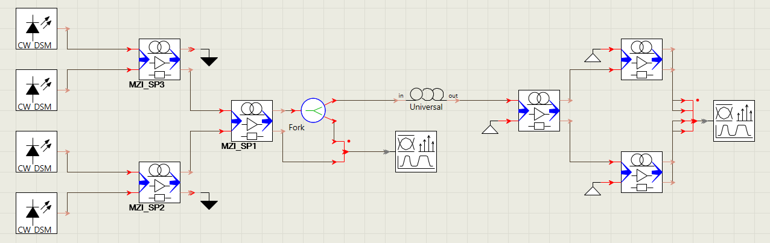Click the 'in' port label of Universal
Image resolution: width=770 pixels, height=243 pixels.
pos(401,96)
